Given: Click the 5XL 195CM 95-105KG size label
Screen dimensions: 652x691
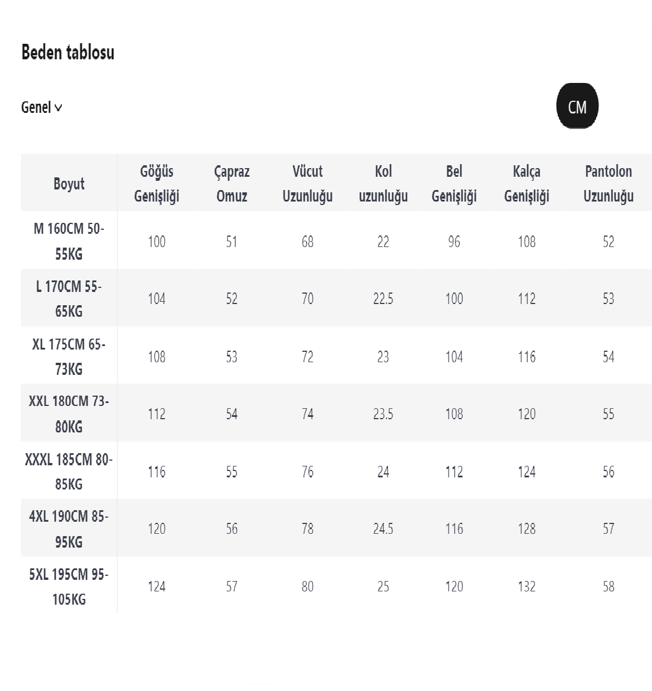Looking at the screenshot, I should (69, 587).
